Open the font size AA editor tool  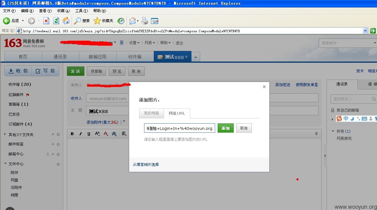click(x=97, y=134)
